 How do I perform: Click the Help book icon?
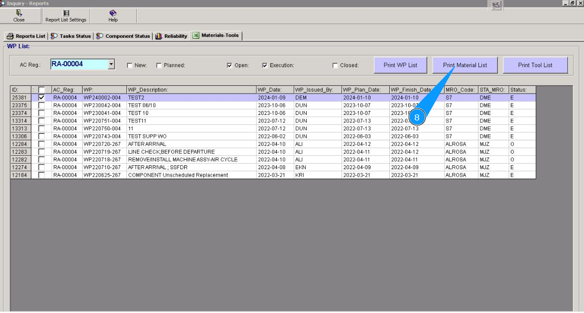113,13
